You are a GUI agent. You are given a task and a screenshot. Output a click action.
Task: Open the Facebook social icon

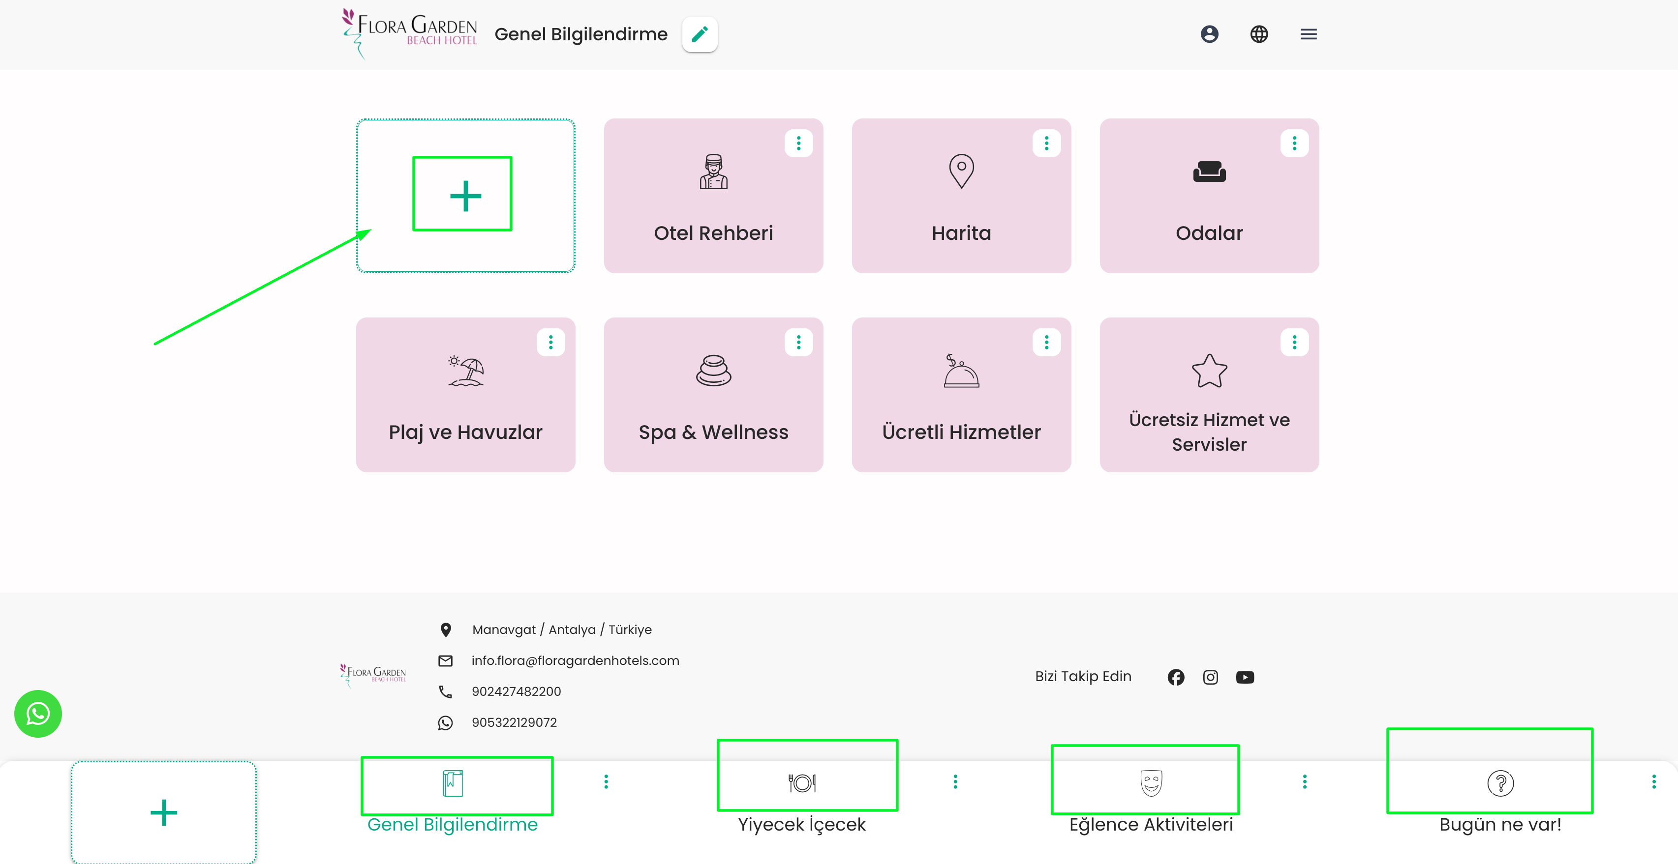click(1176, 677)
